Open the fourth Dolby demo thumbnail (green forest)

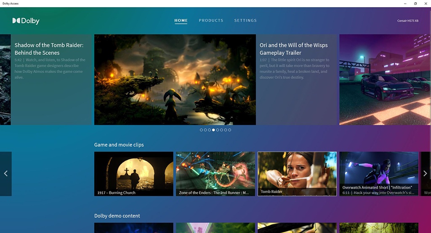coord(379,228)
